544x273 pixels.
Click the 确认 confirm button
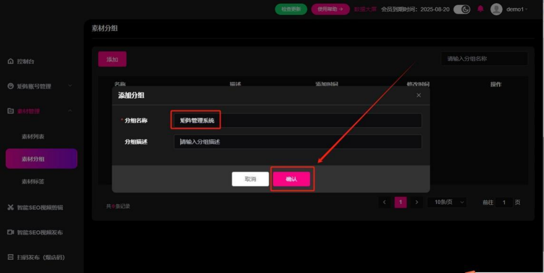291,179
